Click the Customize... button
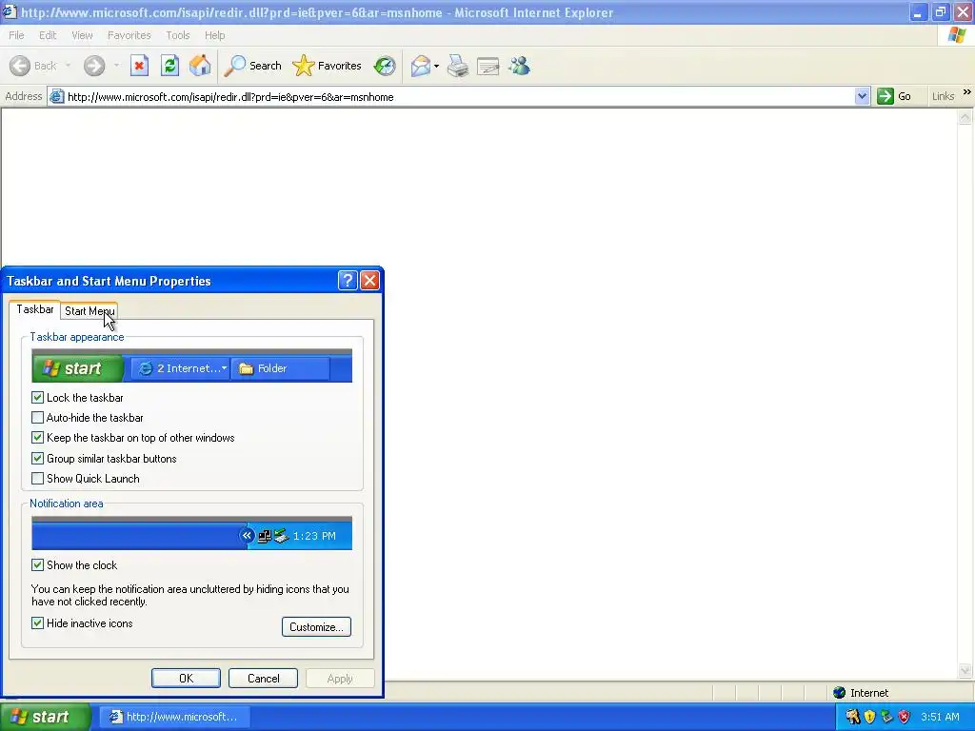 [x=316, y=626]
